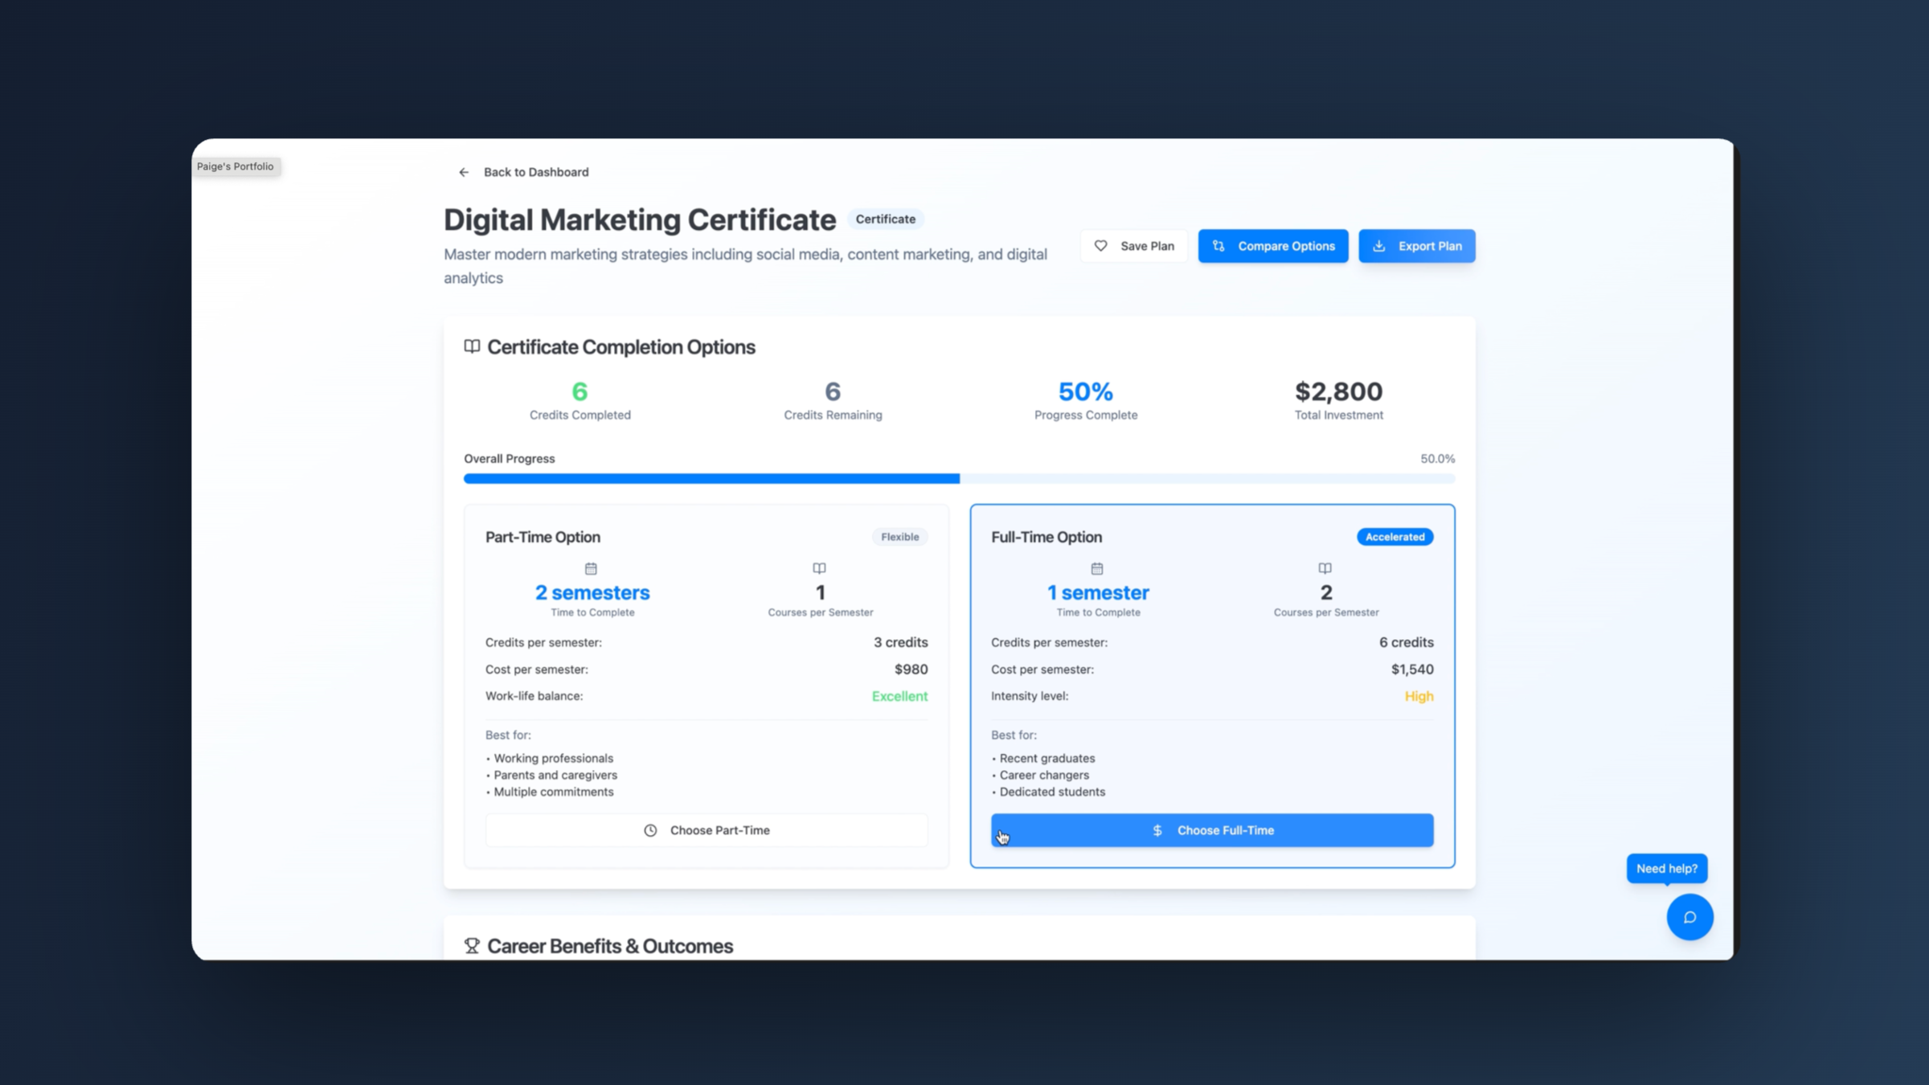Click the Accelerated badge
The width and height of the screenshot is (1929, 1085).
pos(1395,537)
